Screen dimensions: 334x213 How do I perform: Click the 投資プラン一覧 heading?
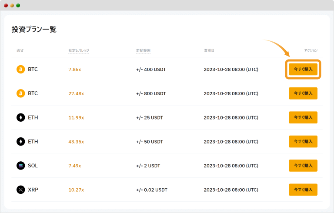[34, 29]
